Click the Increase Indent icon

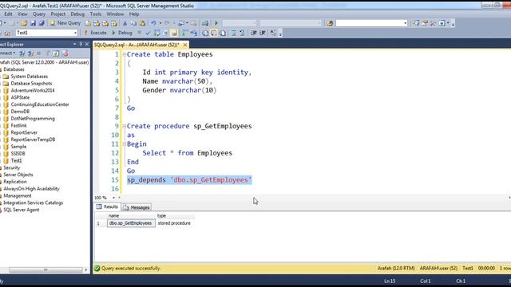263,33
